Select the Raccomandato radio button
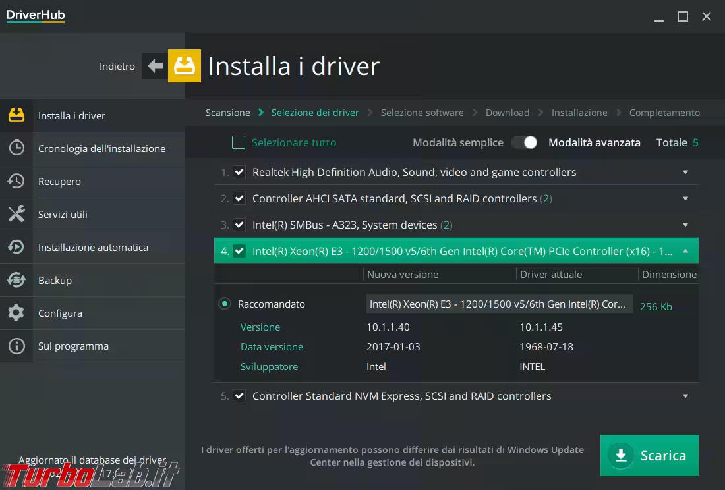725x490 pixels. coord(225,304)
